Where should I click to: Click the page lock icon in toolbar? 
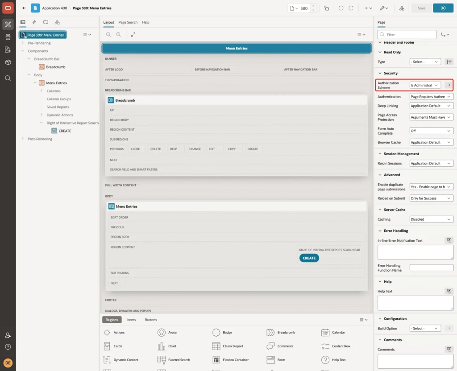[x=326, y=8]
